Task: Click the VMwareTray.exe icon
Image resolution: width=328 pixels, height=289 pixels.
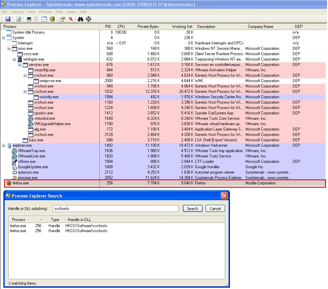Action: pos(14,151)
